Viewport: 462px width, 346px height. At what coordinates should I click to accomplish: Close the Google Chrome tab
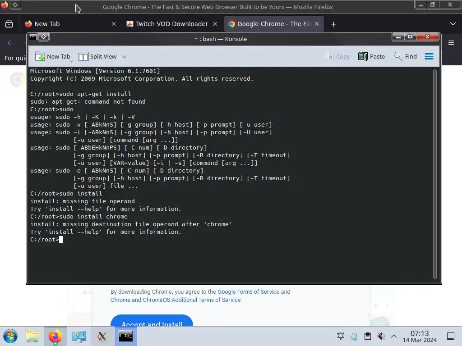click(x=316, y=24)
